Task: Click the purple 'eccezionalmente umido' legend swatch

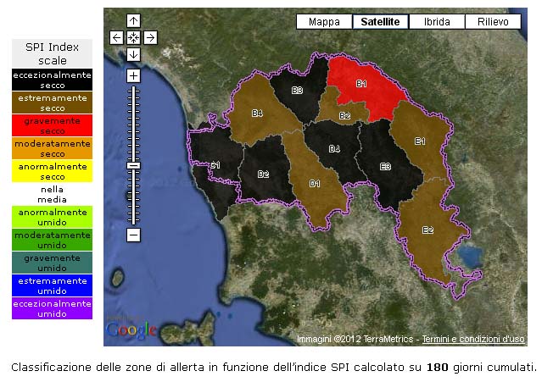Action: [52, 308]
